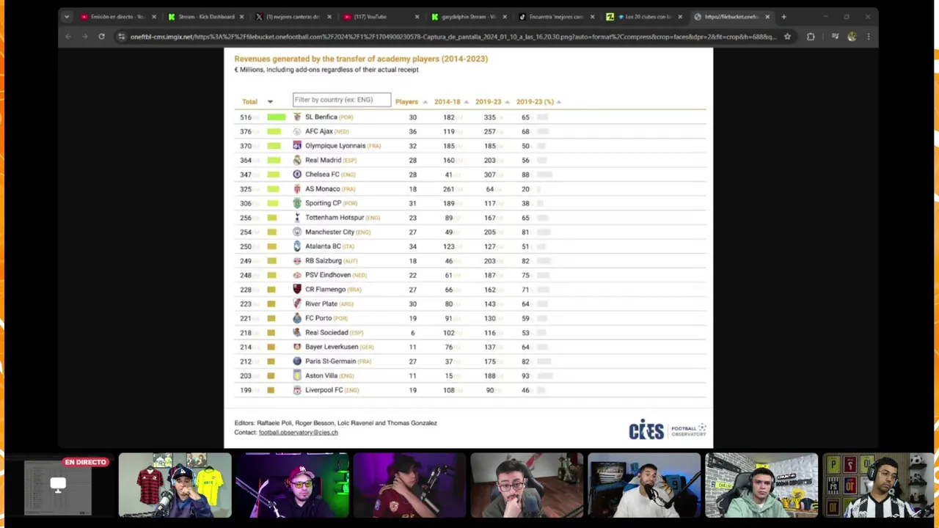The width and height of the screenshot is (939, 528).
Task: Select webcam of streamer with purple lighting
Action: [x=409, y=485]
